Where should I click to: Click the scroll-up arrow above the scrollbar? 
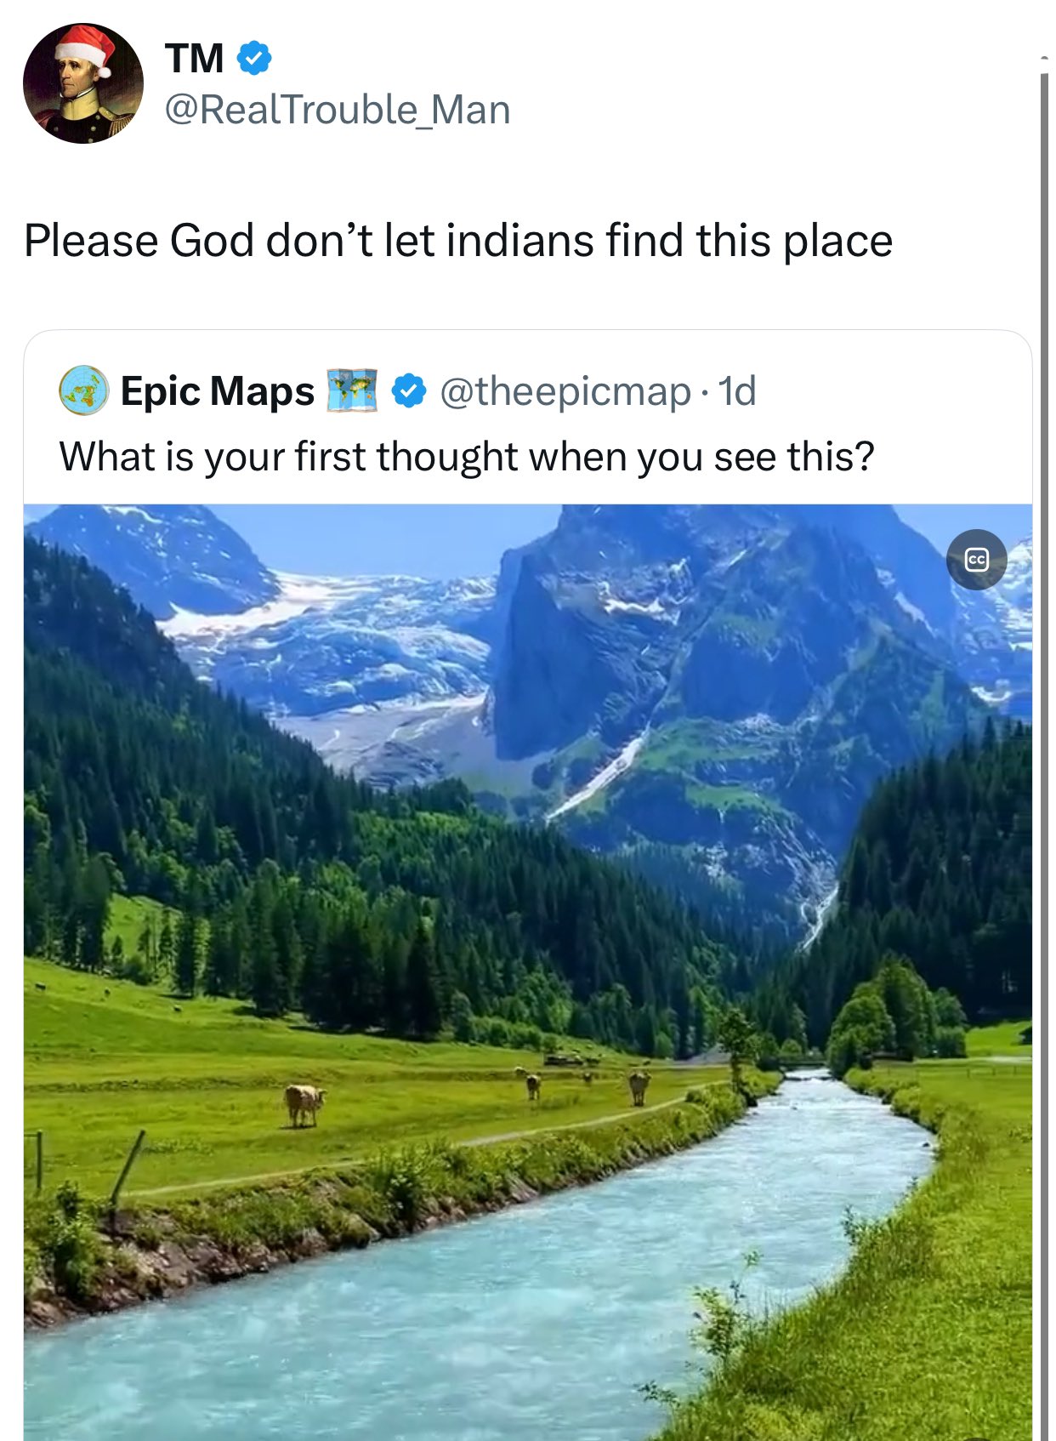pyautogui.click(x=1044, y=58)
